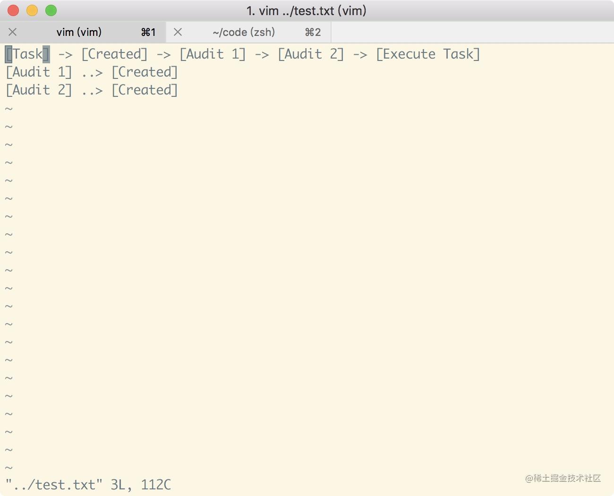Viewport: 614px width, 496px height.
Task: Click [Audit 2] in the first line
Action: coord(311,54)
